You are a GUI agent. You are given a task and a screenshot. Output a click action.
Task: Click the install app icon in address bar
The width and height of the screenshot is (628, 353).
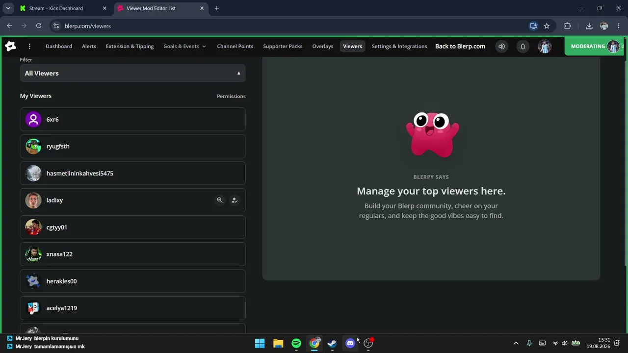coord(533,26)
